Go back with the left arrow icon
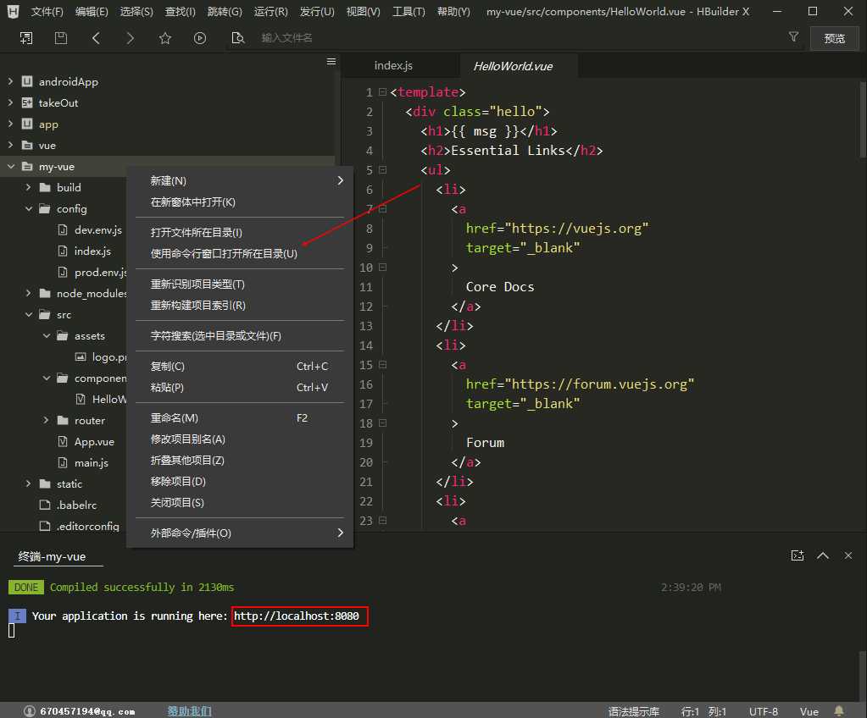 96,37
